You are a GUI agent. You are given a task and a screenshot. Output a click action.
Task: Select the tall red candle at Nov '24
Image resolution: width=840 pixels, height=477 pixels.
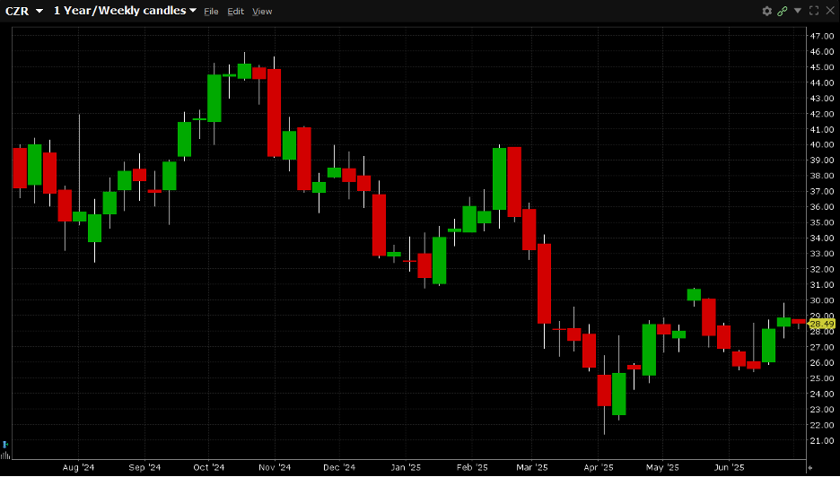coord(275,113)
